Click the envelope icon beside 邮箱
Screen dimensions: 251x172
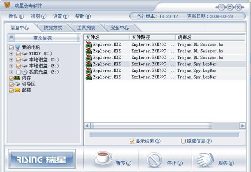(x=17, y=90)
